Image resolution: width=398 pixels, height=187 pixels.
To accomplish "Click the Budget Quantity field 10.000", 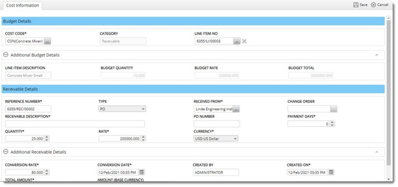I will click(123, 75).
